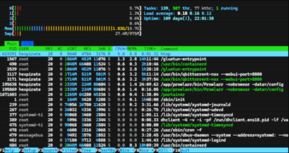This screenshot has height=153, width=289.
Task: Sort by CPU% column header
Action: 120,49
